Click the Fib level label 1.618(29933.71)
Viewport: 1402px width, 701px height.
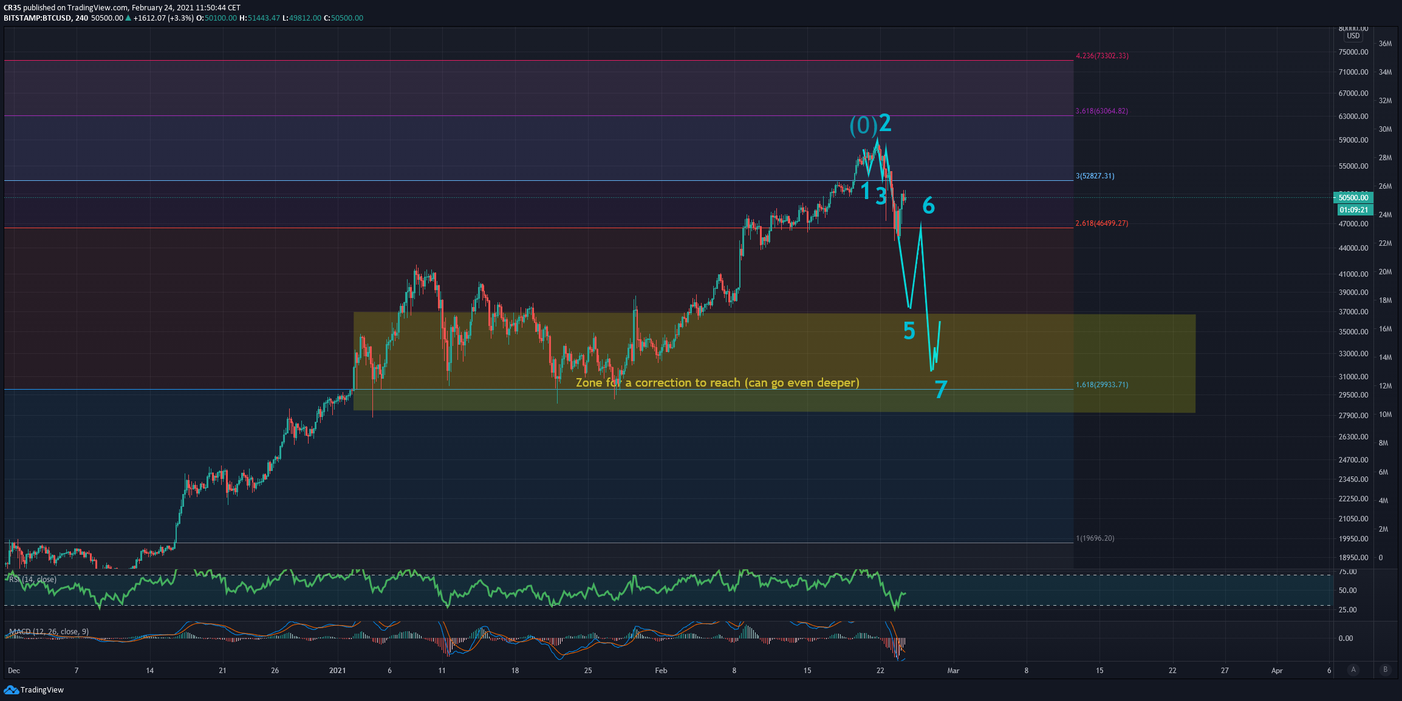1102,385
